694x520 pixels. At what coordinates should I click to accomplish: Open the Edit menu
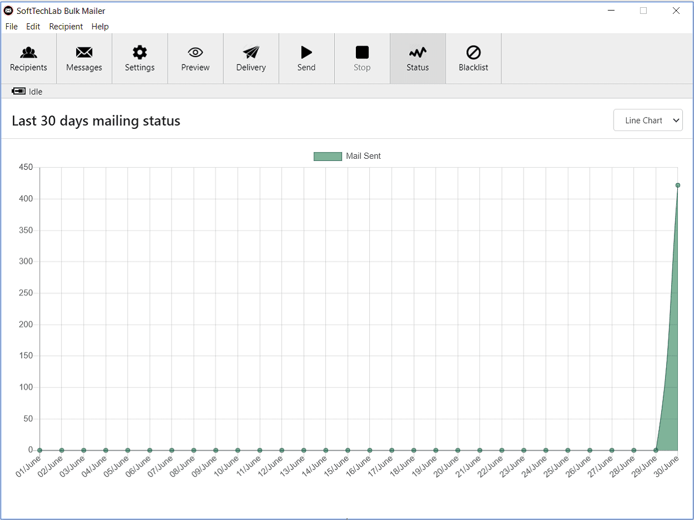(33, 26)
